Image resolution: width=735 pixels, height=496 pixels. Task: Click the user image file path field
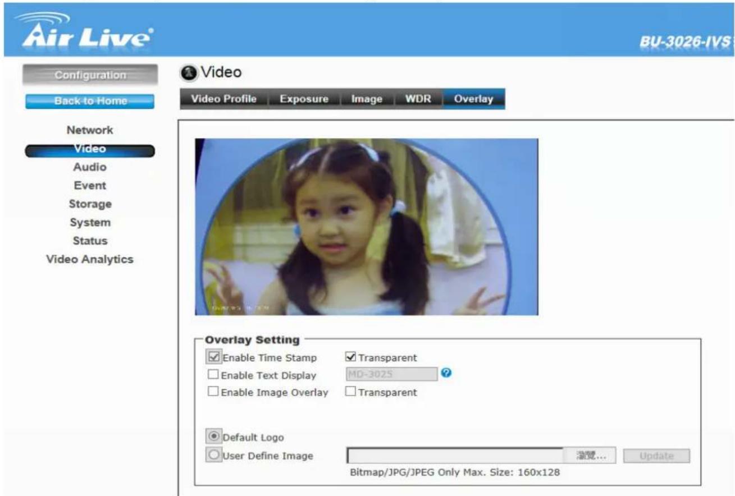(x=455, y=456)
